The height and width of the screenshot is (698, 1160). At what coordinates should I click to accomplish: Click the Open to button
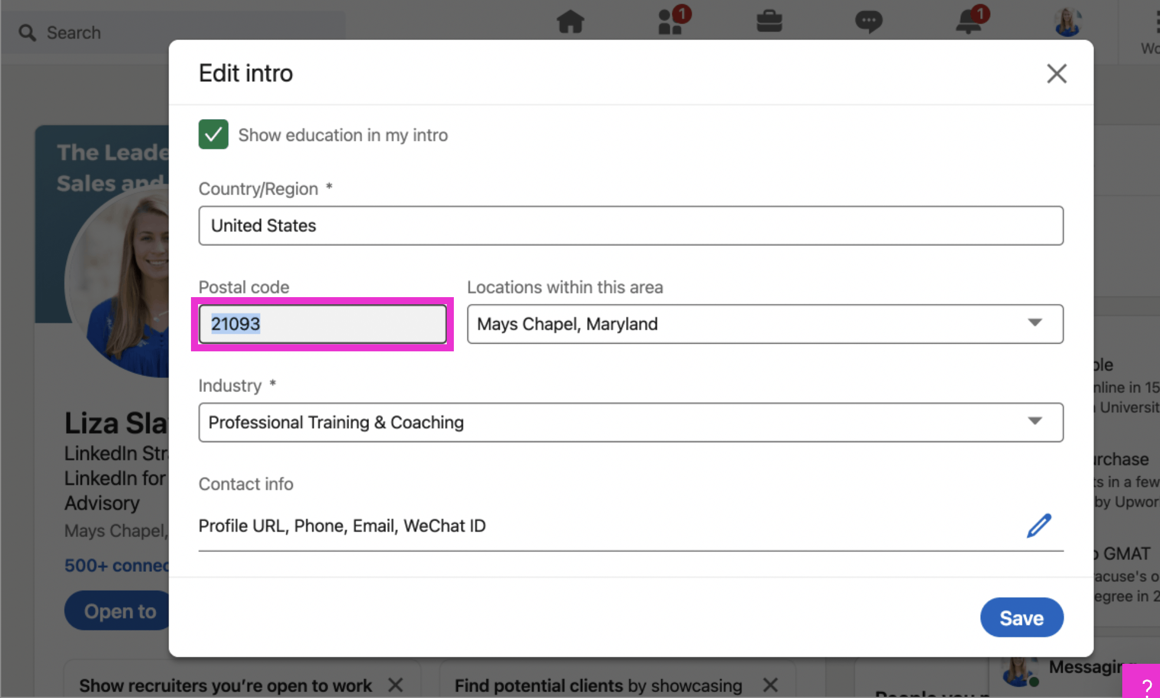coord(117,611)
